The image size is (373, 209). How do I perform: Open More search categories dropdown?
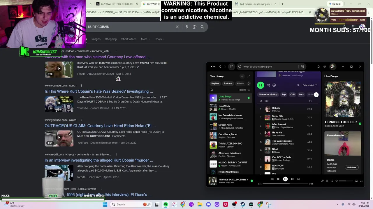tap(145, 39)
